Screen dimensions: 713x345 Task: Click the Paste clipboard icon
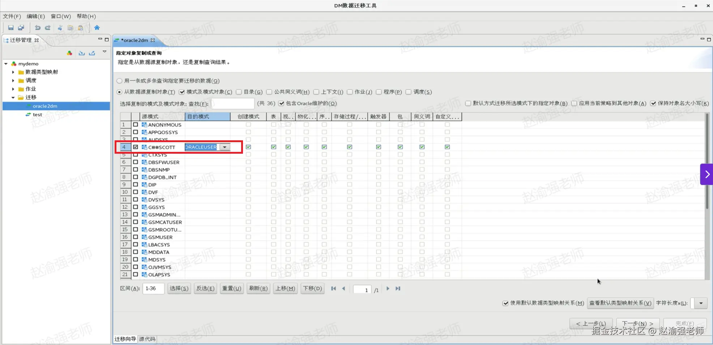(81, 27)
